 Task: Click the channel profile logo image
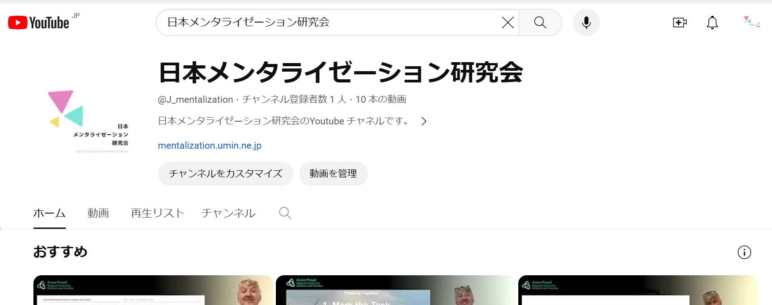[x=89, y=121]
